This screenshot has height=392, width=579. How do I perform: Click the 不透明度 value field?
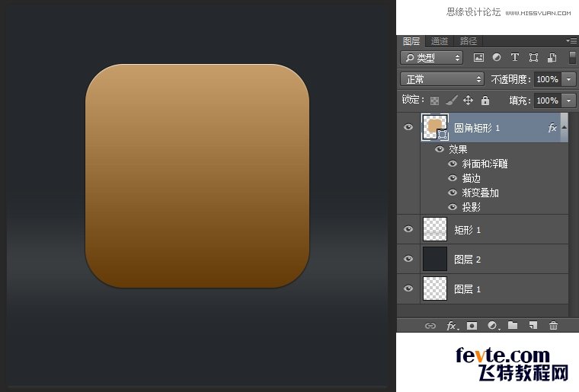pyautogui.click(x=548, y=79)
